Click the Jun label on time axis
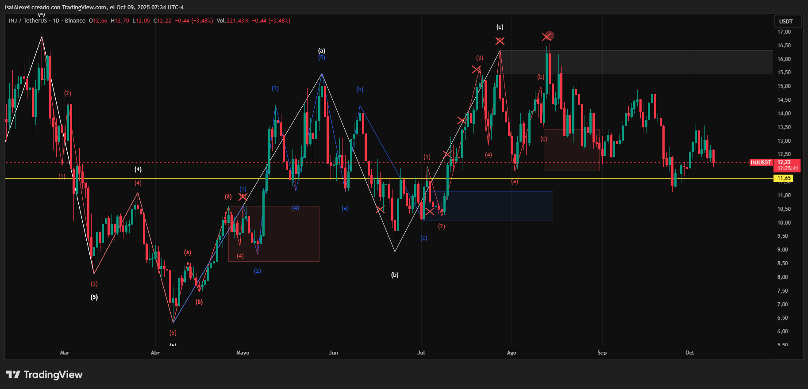Image resolution: width=808 pixels, height=389 pixels. (x=333, y=353)
